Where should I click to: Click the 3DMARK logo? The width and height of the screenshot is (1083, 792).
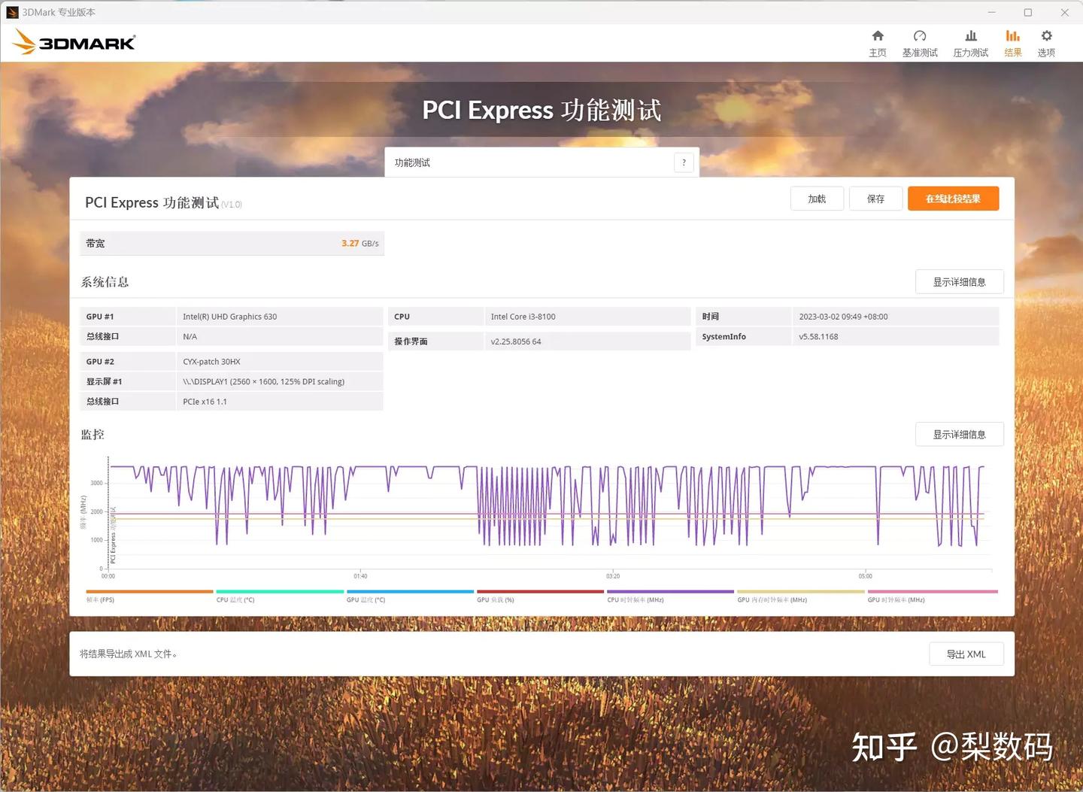pos(73,41)
